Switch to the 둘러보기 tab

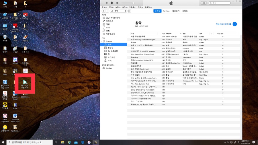tap(176, 11)
